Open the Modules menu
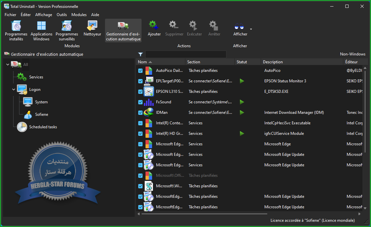 point(79,15)
